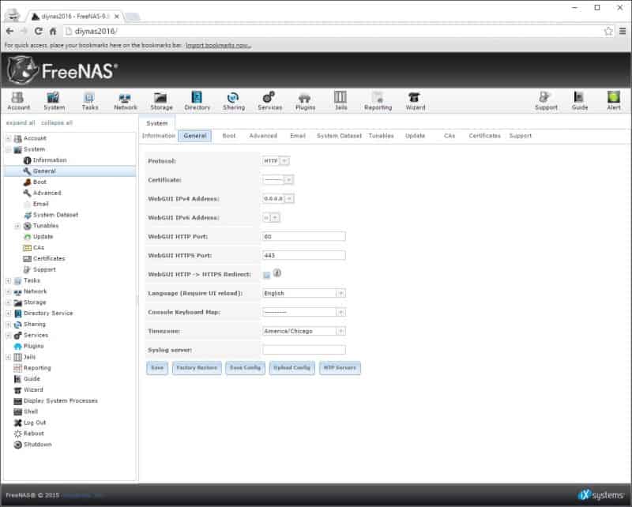Image resolution: width=632 pixels, height=507 pixels.
Task: Click the Save button
Action: (157, 367)
